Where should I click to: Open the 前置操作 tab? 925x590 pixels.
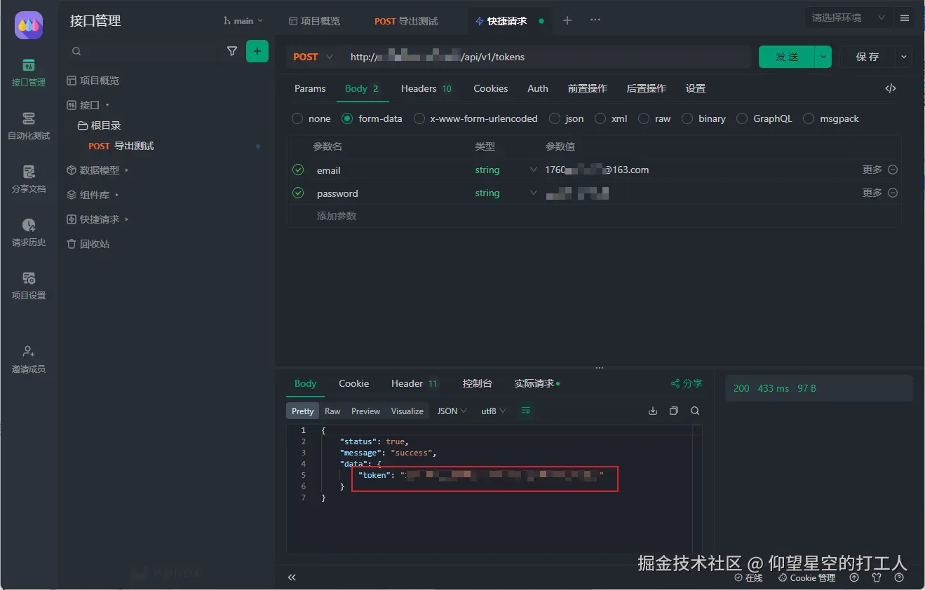tap(588, 88)
